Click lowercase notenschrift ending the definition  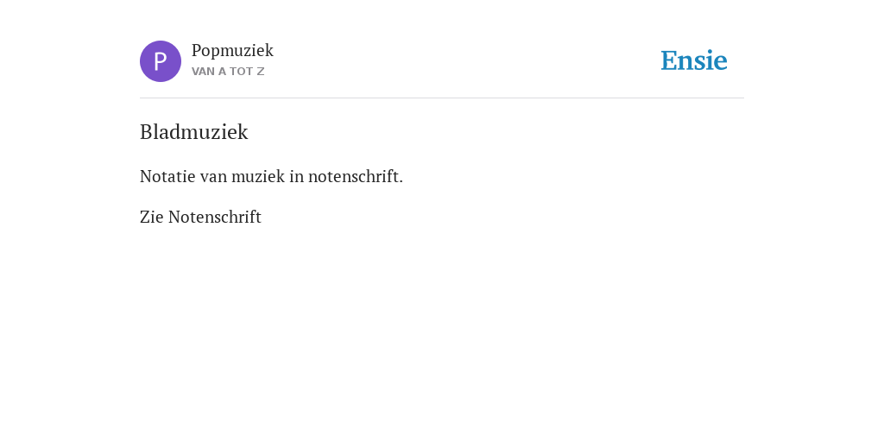pos(356,176)
